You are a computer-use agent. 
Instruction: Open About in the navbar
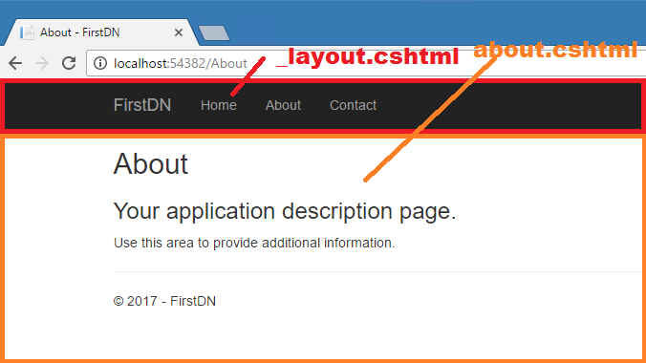tap(283, 105)
